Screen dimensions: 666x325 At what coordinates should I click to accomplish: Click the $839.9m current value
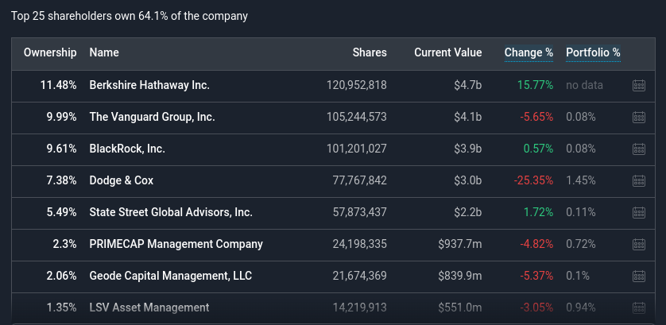tap(460, 277)
